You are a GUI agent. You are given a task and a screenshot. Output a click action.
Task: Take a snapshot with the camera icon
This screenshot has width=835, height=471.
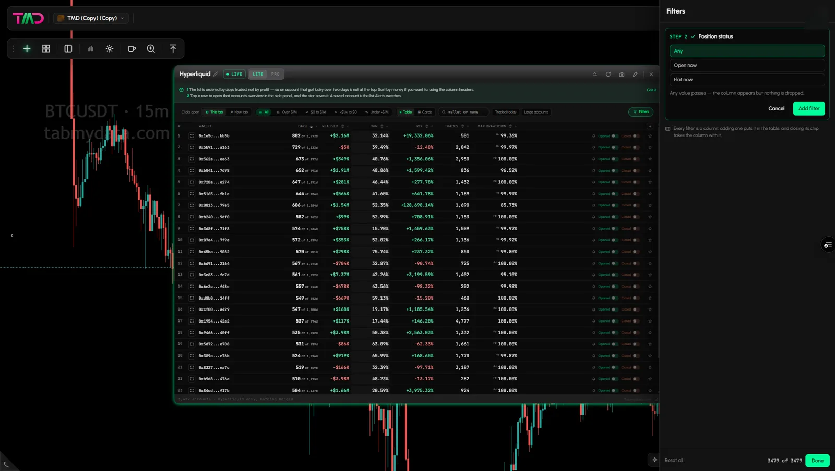[x=622, y=74]
